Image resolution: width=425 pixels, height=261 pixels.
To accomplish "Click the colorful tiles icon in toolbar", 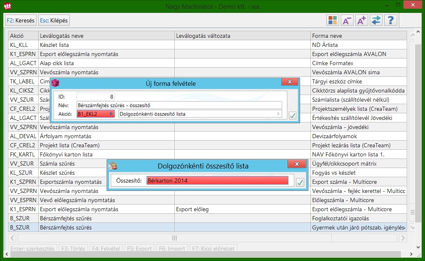I will point(332,20).
